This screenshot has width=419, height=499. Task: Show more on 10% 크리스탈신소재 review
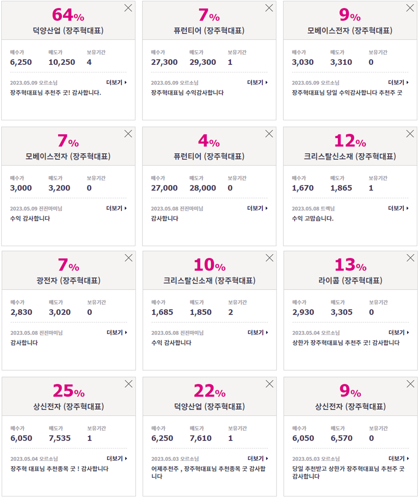[258, 332]
